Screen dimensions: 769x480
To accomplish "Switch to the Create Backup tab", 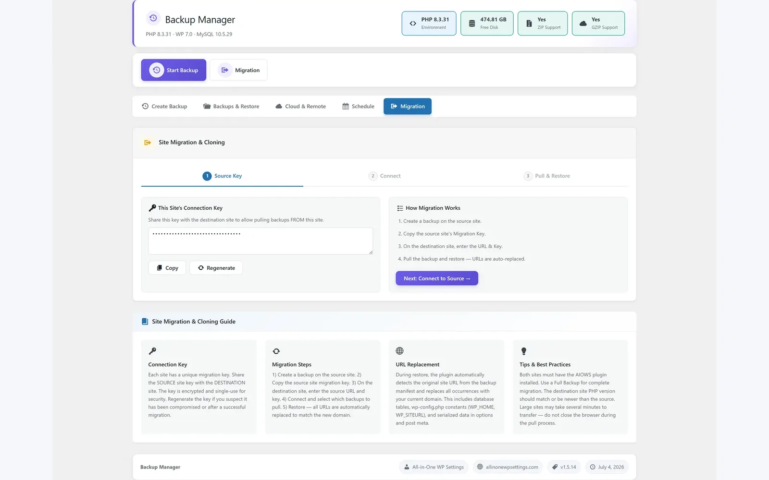I will [x=164, y=107].
